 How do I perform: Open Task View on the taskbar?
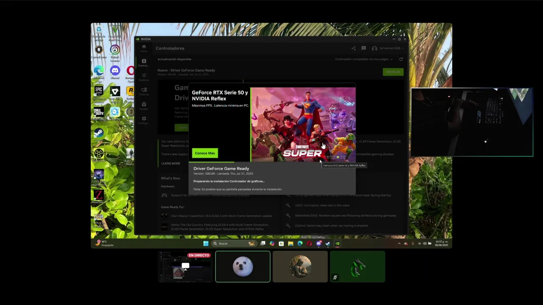[x=263, y=244]
